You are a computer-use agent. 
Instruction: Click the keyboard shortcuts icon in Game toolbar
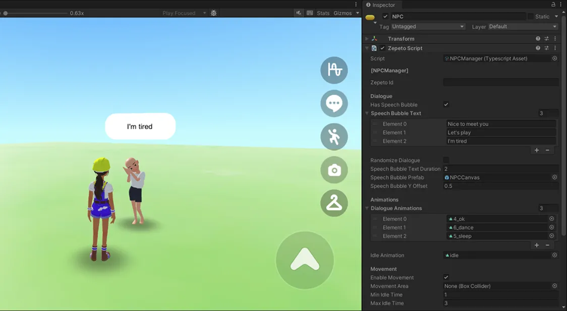coord(310,13)
